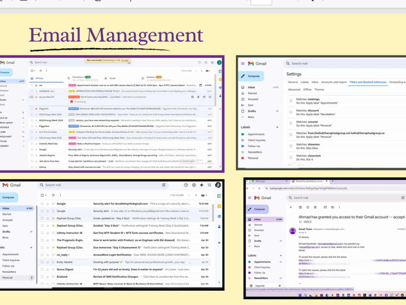406x305 pixels.
Task: Archive the Ahmad access email
Action: tap(300, 207)
